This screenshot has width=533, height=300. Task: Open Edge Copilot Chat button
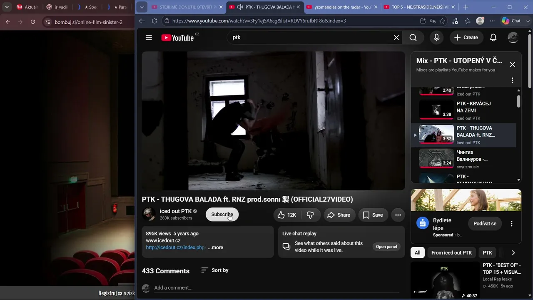tap(511, 21)
